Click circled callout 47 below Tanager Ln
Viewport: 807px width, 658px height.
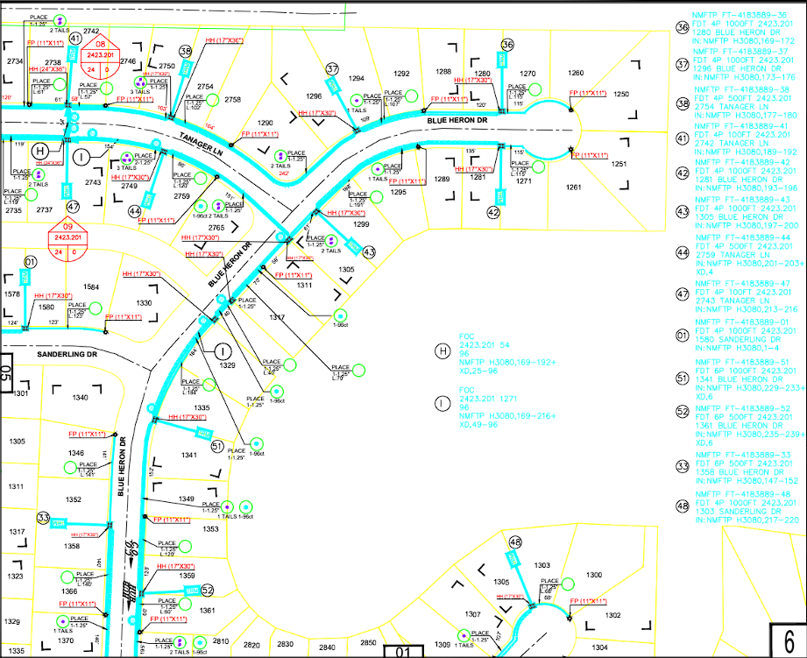point(74,206)
